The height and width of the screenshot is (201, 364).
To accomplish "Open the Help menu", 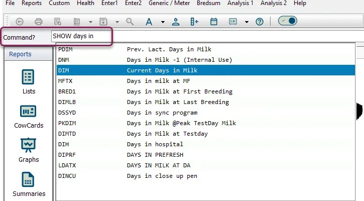I will click(x=300, y=3).
